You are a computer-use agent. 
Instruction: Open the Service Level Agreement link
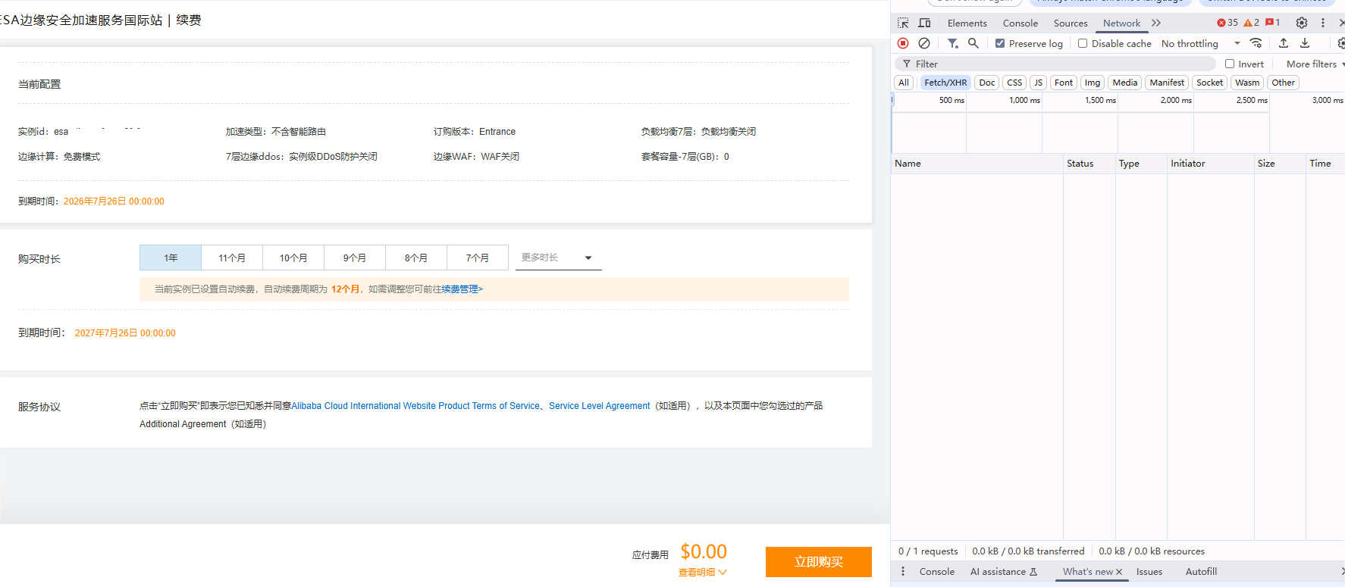[600, 406]
